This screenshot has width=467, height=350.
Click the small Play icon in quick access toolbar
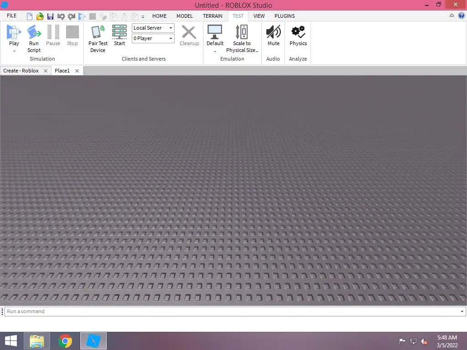click(82, 16)
